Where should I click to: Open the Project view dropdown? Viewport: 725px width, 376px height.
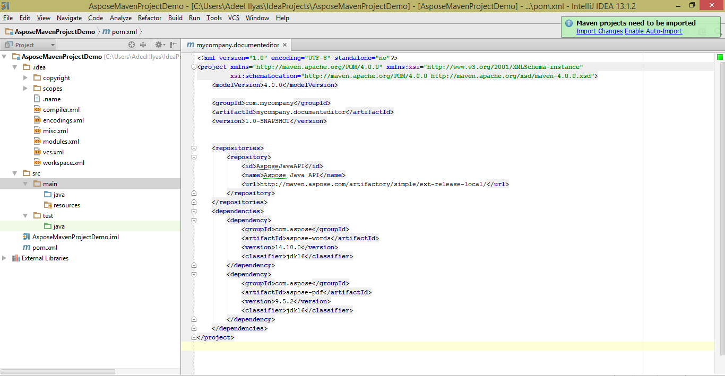click(52, 45)
